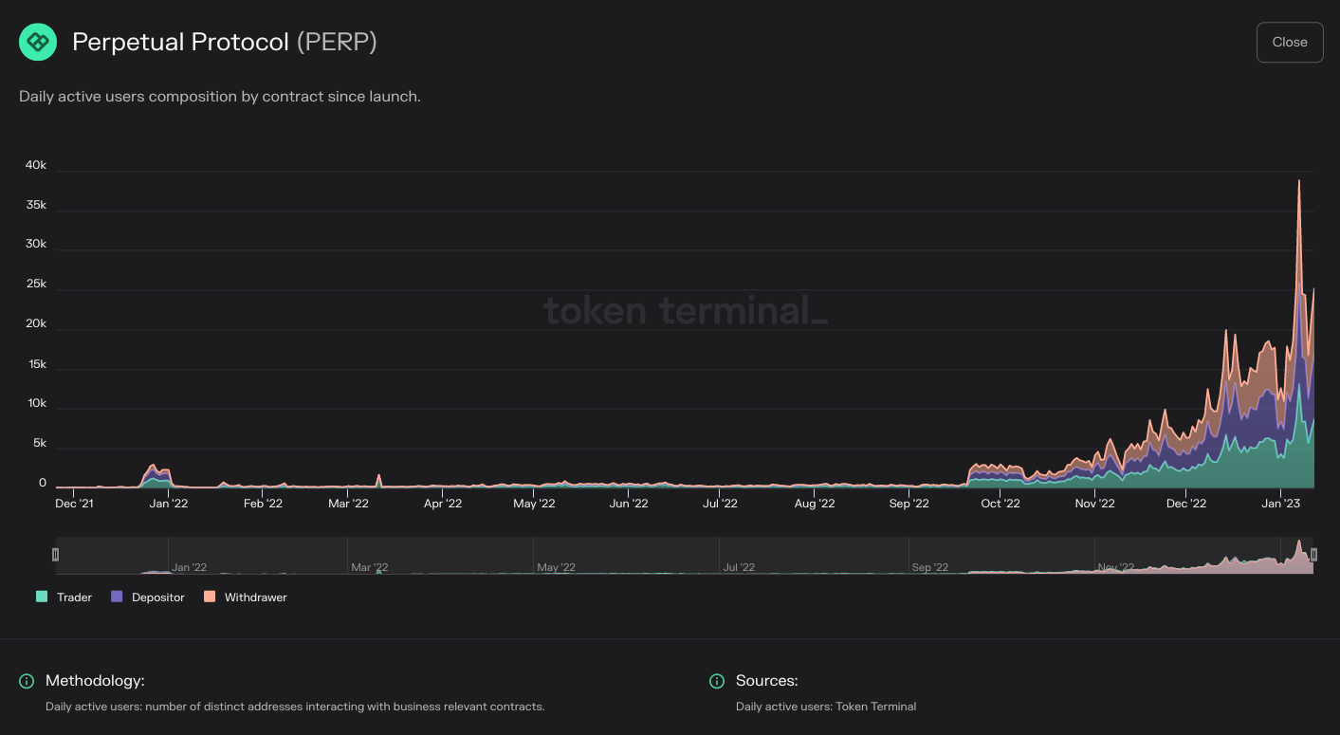The image size is (1340, 735).
Task: Click the purple Depositor legend swatch
Action: 116,597
